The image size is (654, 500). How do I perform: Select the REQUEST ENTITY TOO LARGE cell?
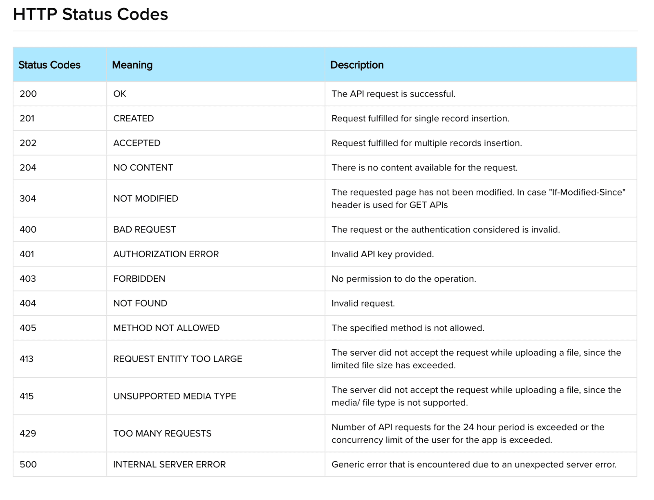177,359
